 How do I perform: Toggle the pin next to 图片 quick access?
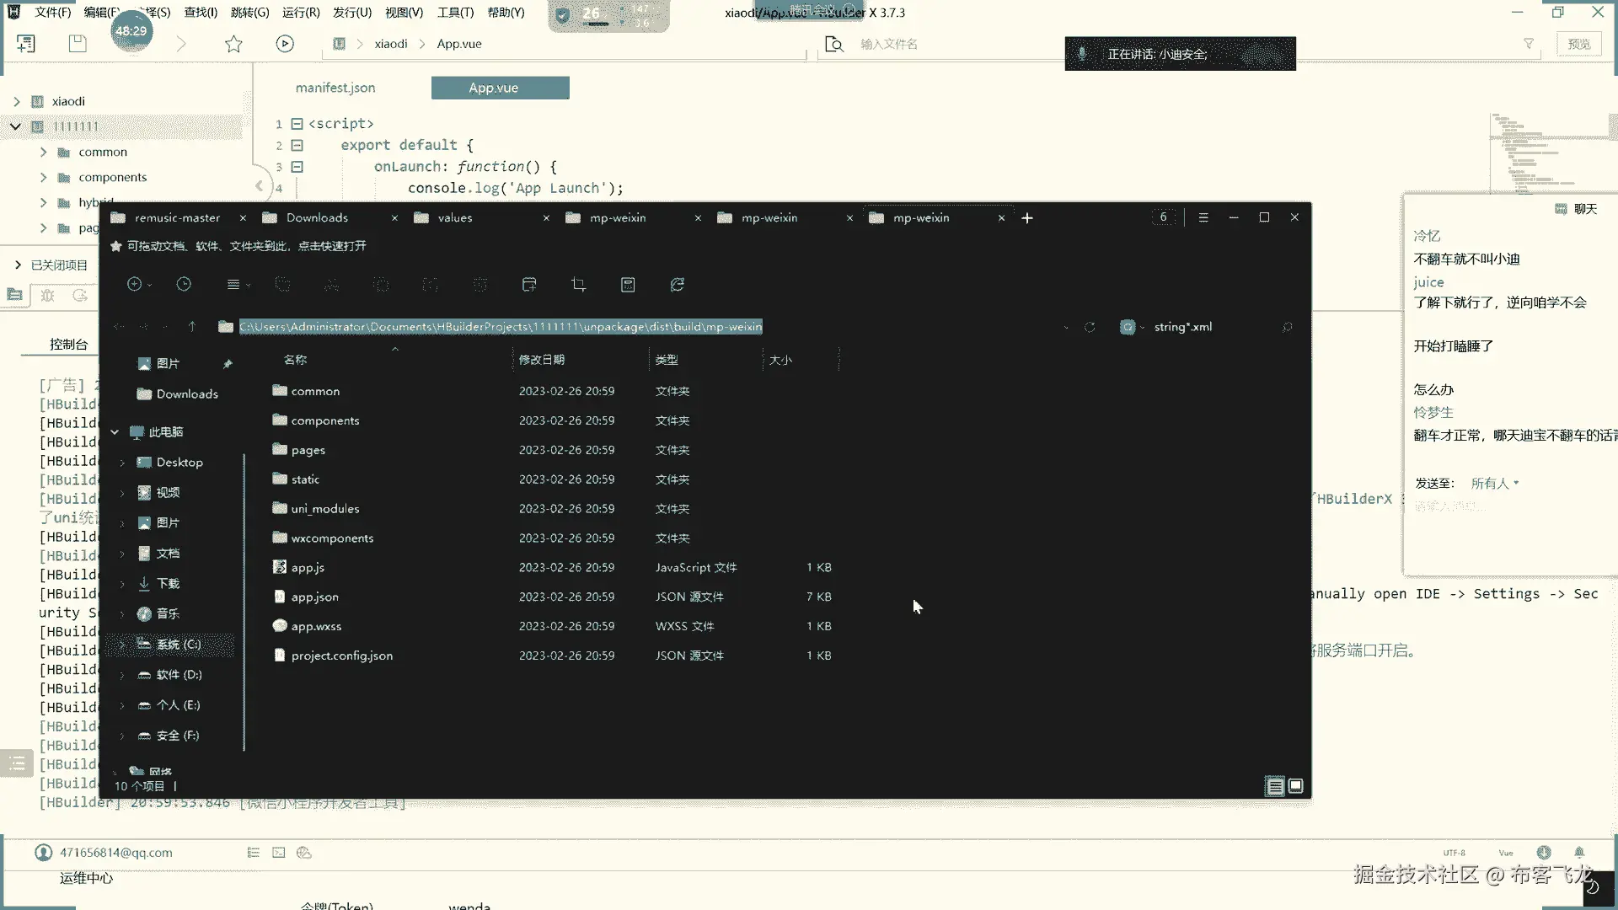(x=228, y=364)
